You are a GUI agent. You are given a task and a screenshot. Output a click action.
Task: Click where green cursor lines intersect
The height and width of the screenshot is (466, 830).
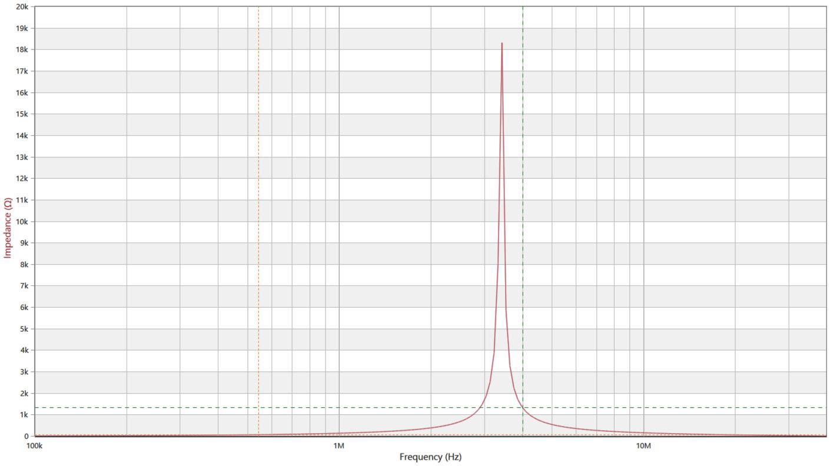tap(522, 407)
